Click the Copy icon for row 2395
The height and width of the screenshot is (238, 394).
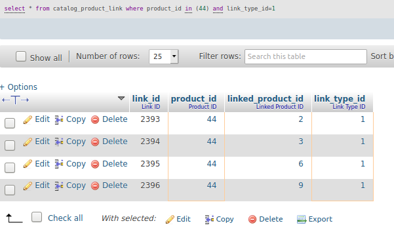point(59,164)
